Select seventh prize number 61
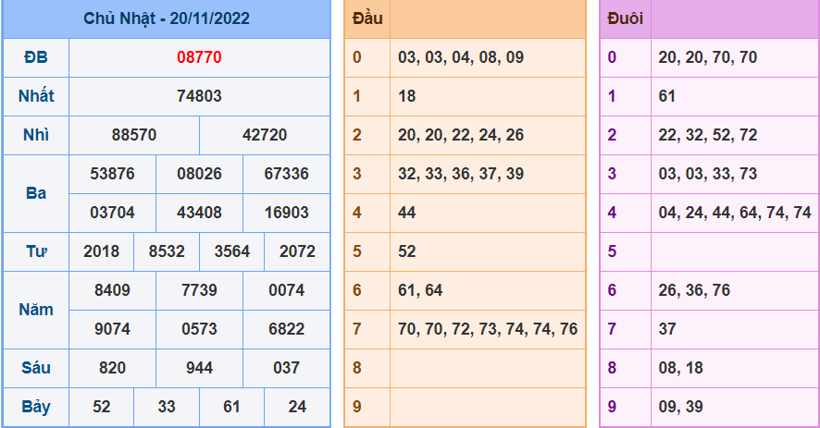Screen dimensions: 820x428 click(x=232, y=407)
